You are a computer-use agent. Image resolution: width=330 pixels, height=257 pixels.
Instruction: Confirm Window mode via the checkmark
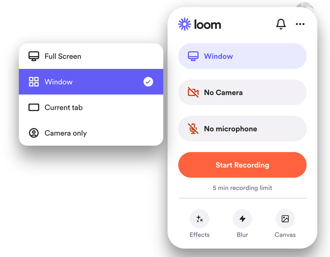(148, 81)
